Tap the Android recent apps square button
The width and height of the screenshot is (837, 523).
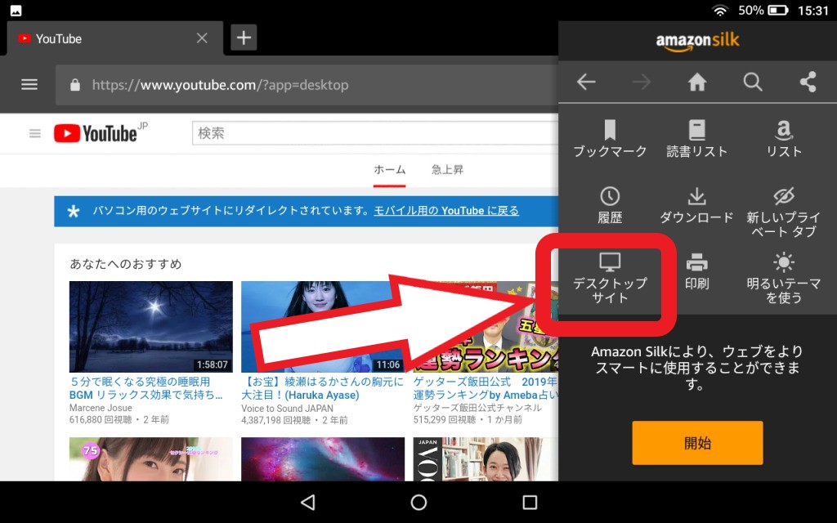tap(530, 503)
